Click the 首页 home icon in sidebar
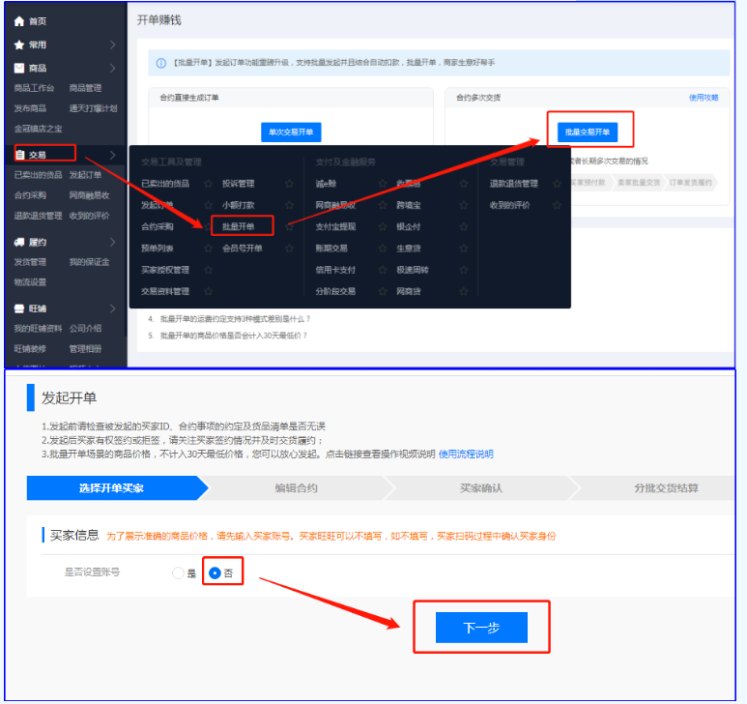This screenshot has height=704, width=747. pos(19,20)
